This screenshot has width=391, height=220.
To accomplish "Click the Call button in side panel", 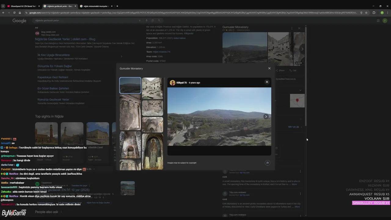I will pyautogui.click(x=293, y=70).
